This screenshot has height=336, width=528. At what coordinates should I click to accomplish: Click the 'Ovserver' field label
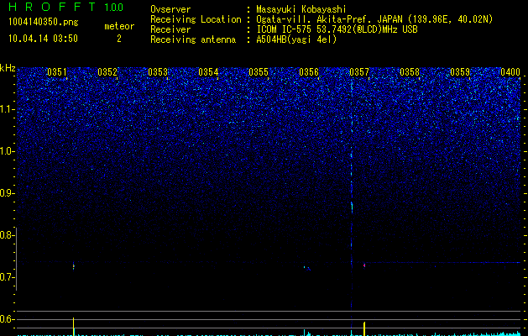(170, 9)
